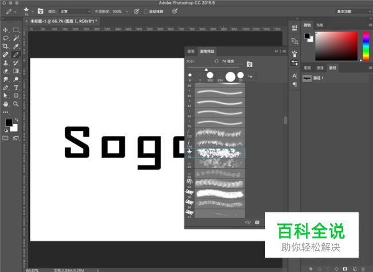373x272 pixels.
Task: Switch to the Color tab
Action: click(x=308, y=25)
